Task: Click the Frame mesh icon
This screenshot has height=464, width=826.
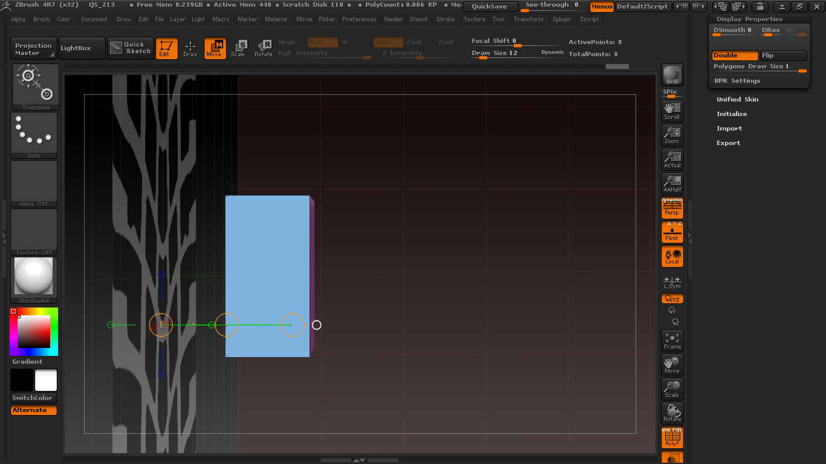Action: pos(672,341)
